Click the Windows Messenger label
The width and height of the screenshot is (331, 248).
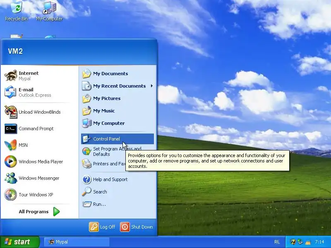tap(39, 178)
